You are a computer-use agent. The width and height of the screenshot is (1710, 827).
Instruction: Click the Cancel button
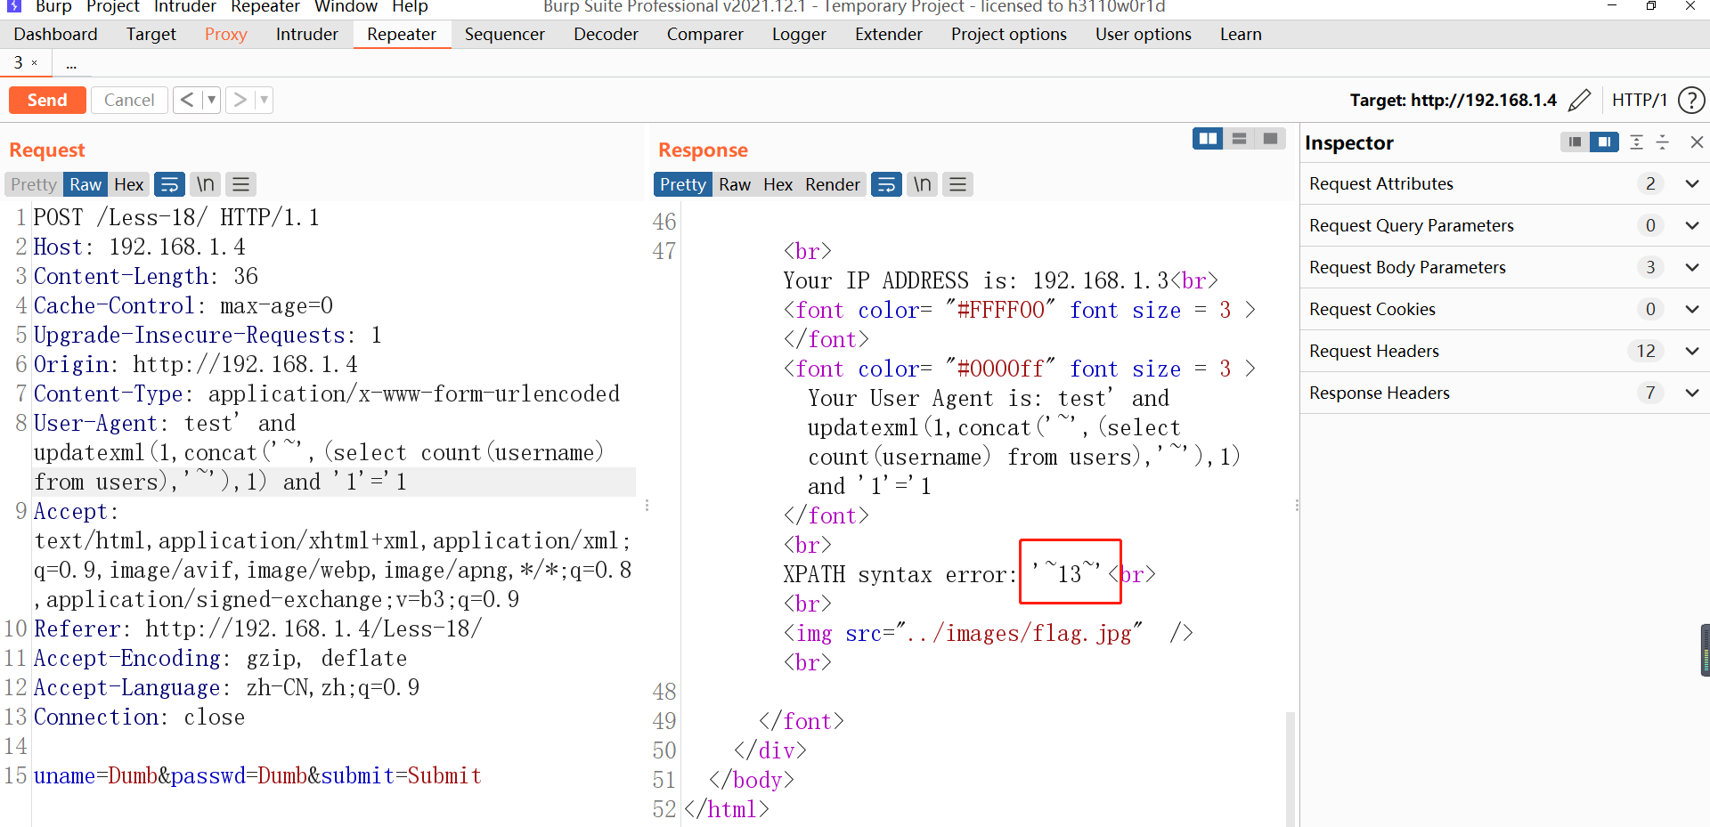(x=129, y=100)
